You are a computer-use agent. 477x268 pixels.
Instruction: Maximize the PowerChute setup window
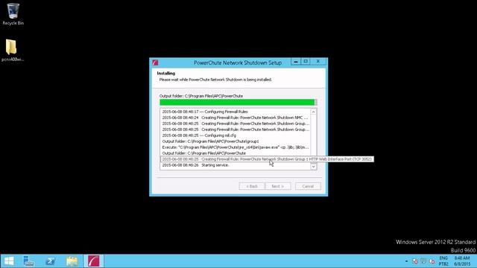306,62
